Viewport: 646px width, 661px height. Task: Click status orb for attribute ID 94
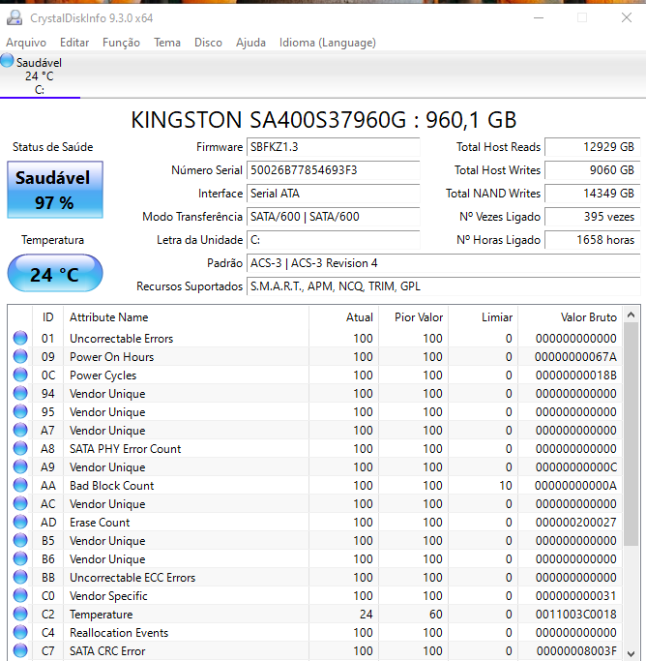click(20, 393)
